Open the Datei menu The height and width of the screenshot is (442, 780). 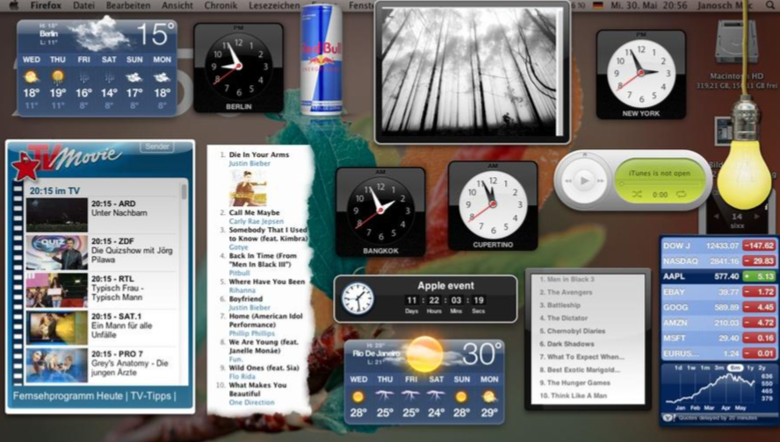[x=83, y=5]
